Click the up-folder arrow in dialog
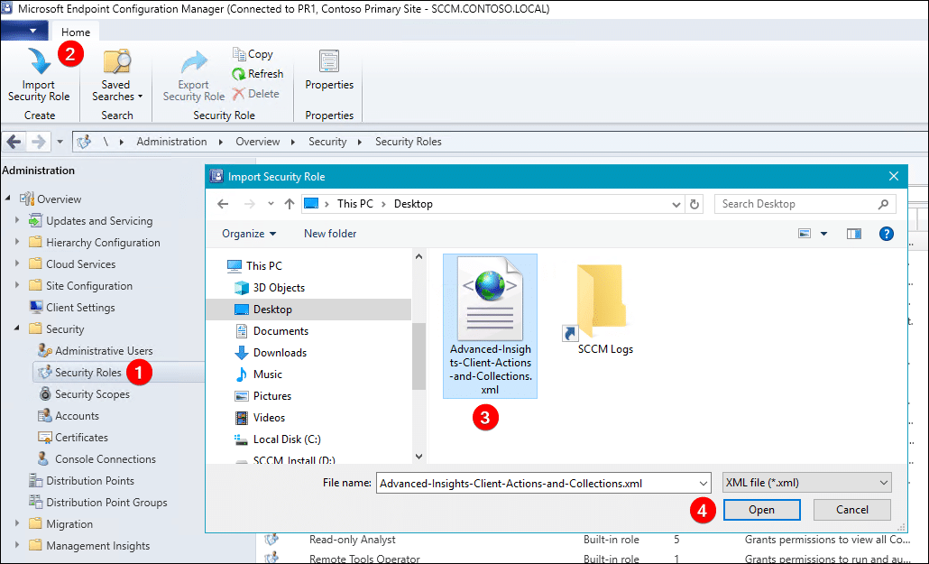Screen dimensions: 929x564 pyautogui.click(x=289, y=204)
